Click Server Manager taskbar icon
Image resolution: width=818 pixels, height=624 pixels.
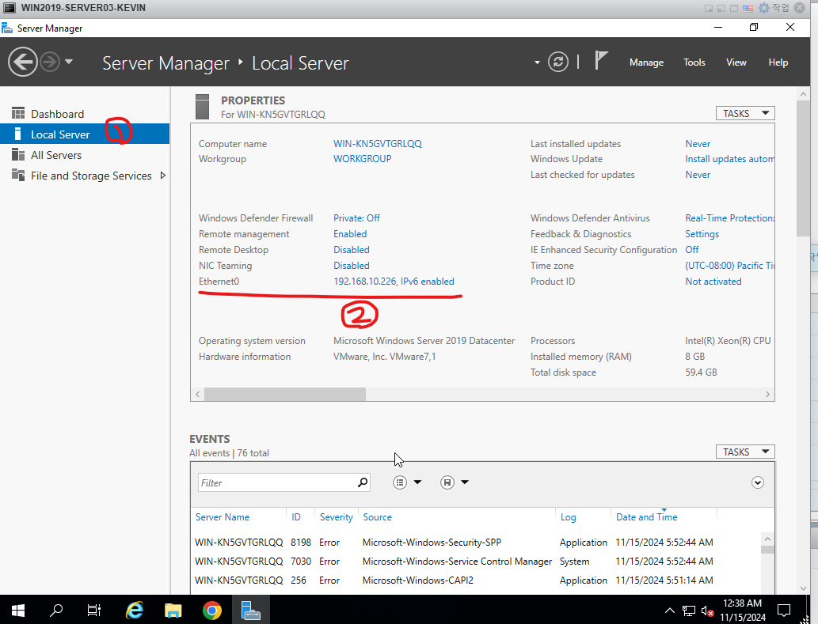pos(250,610)
